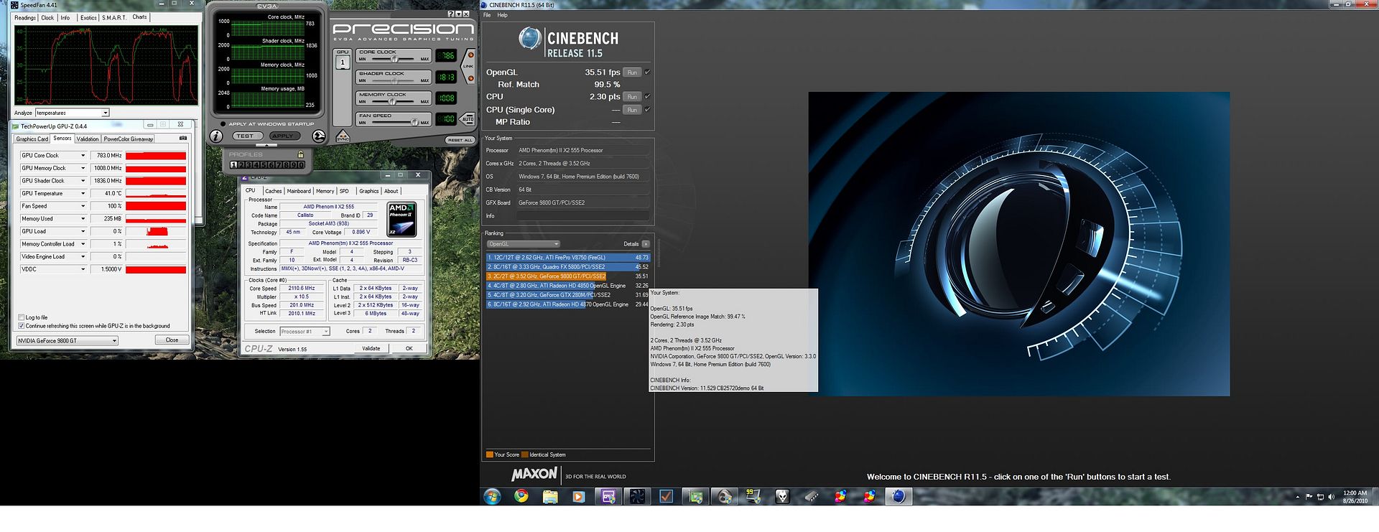Open the Fan Speed sensor dropdown in GPU-Z
The image size is (1379, 532).
83,206
